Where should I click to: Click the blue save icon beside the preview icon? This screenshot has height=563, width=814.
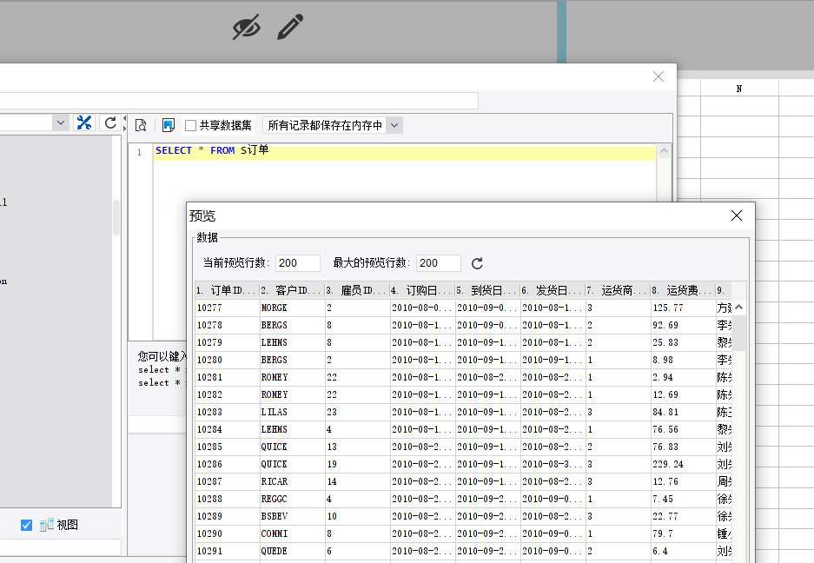pos(169,125)
